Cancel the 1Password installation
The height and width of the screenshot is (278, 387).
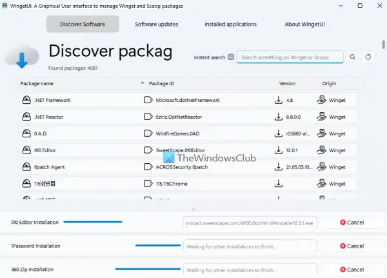tap(352, 246)
